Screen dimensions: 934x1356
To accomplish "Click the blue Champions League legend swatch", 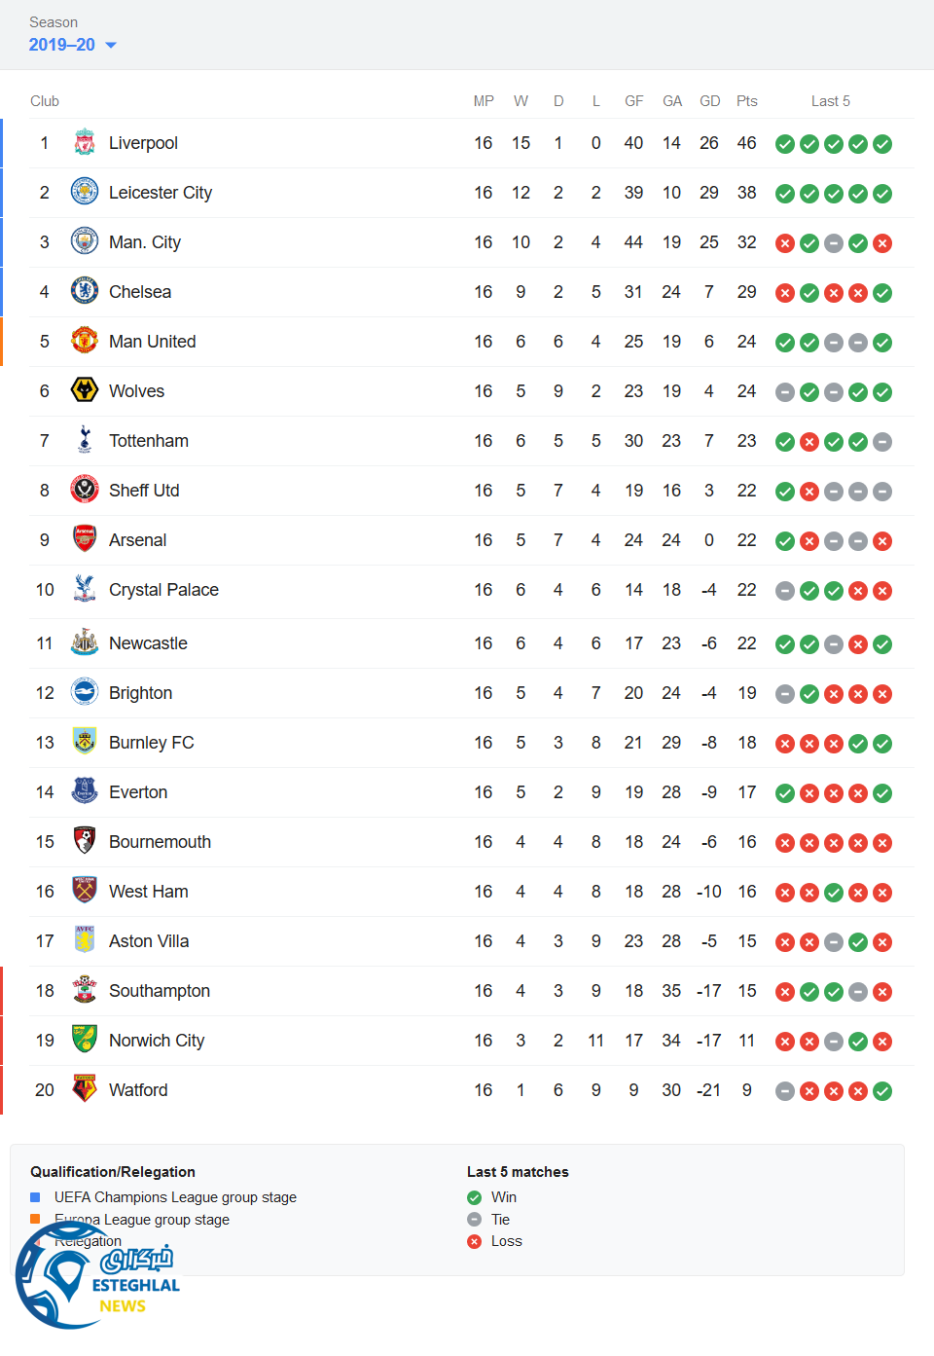I will (x=35, y=1197).
